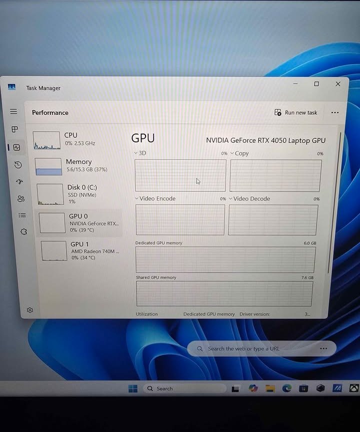Open Copilot from the taskbar

(x=253, y=388)
